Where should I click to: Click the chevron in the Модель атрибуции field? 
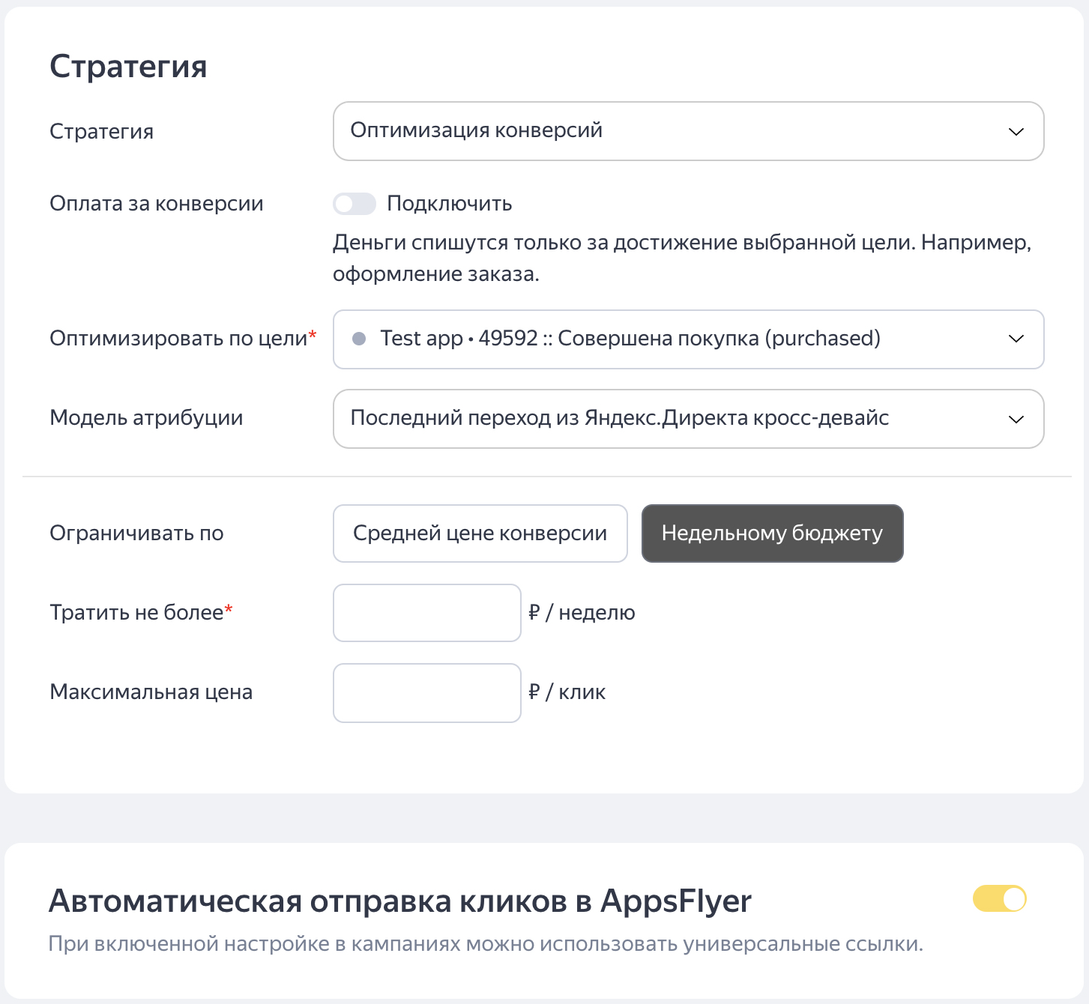pos(1016,419)
